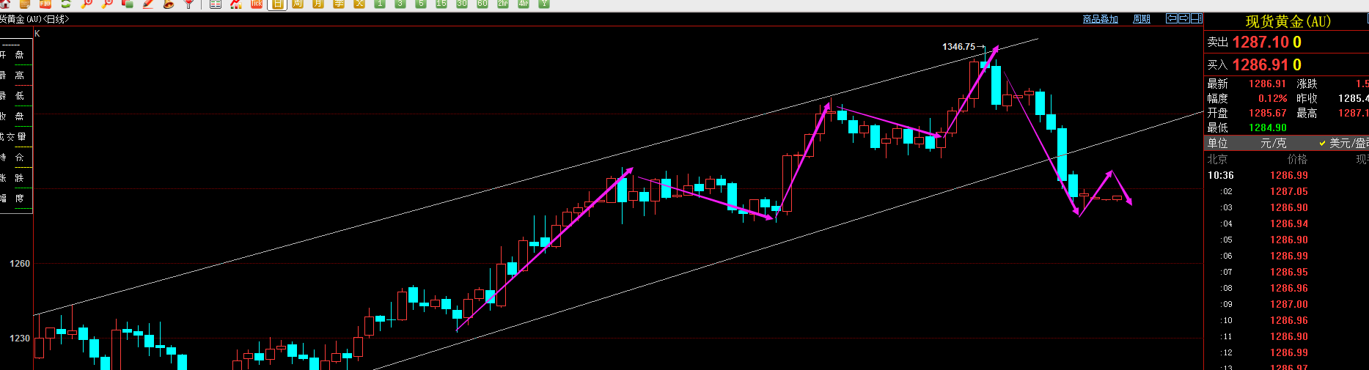Switch to the weekly 周 period
1369x370 pixels.
pyautogui.click(x=298, y=4)
